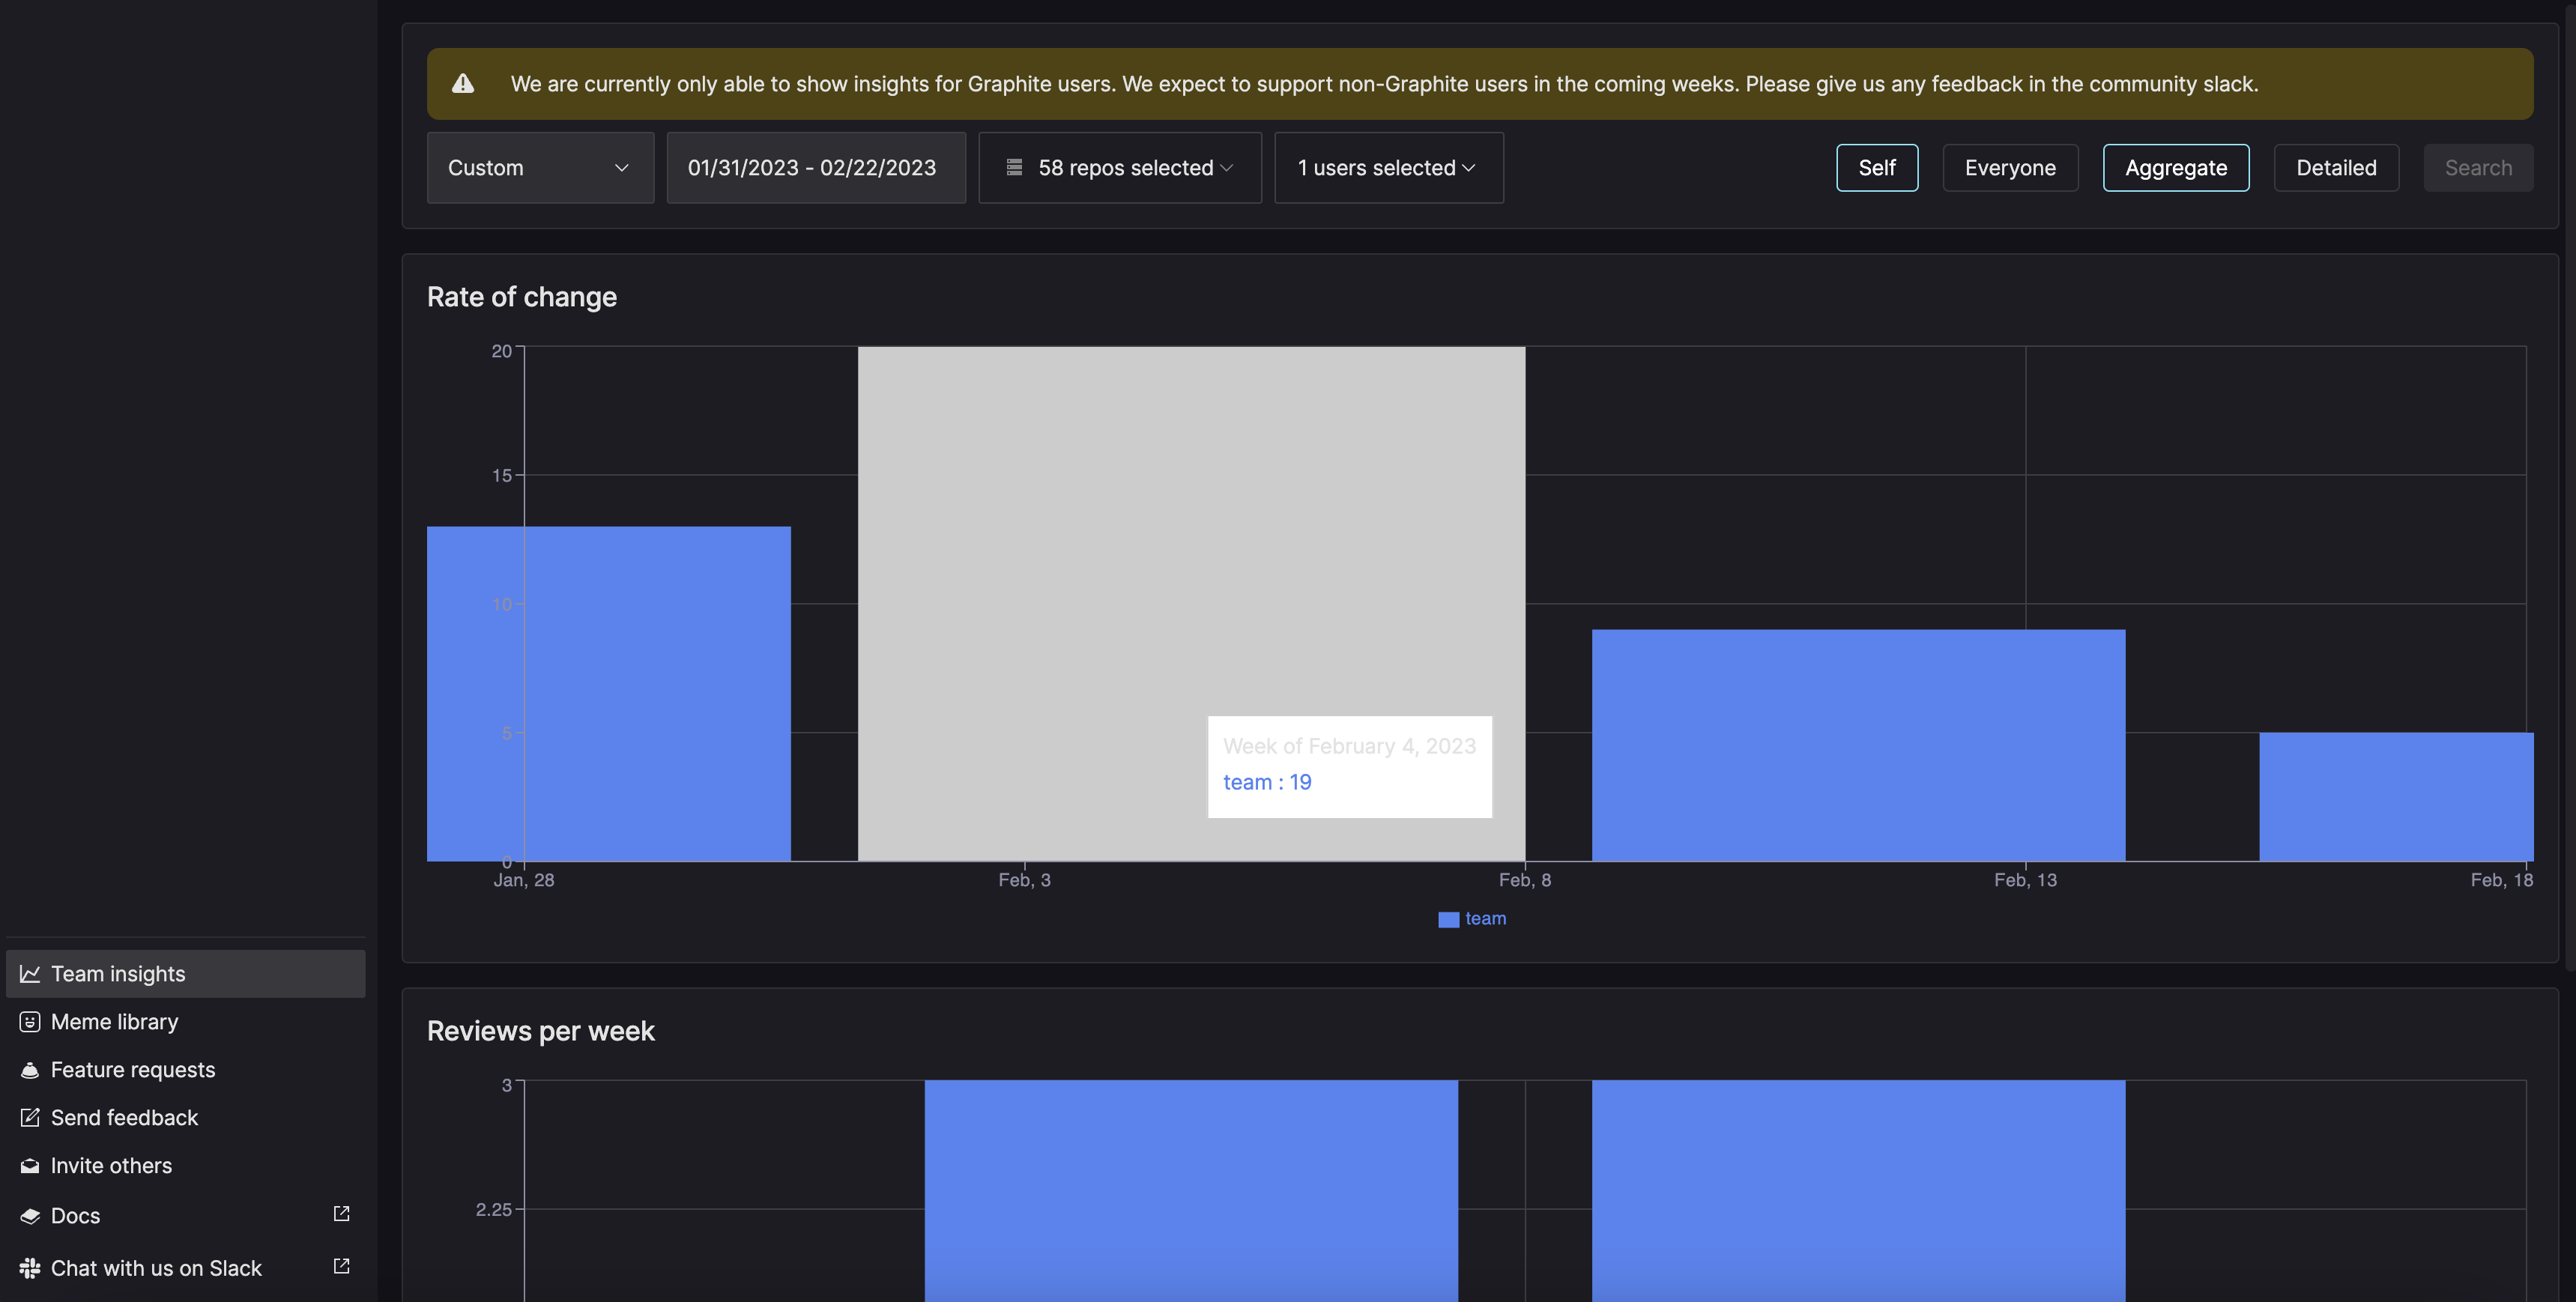Go to Feature requests
Viewport: 2576px width, 1302px height.
click(186, 1069)
